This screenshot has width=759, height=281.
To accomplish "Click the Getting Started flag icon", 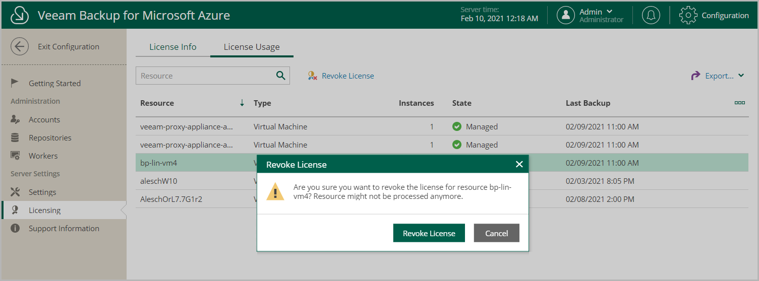I will [15, 83].
